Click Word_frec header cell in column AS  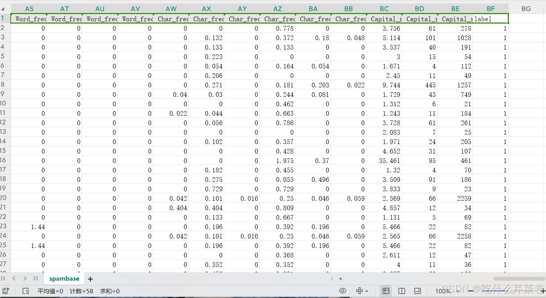(29, 19)
